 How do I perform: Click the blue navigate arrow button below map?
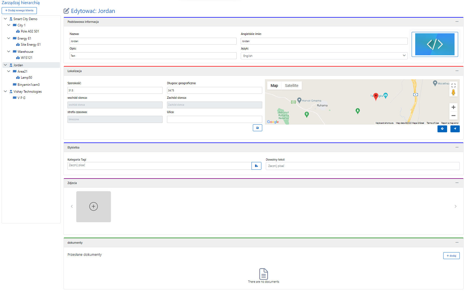455,129
